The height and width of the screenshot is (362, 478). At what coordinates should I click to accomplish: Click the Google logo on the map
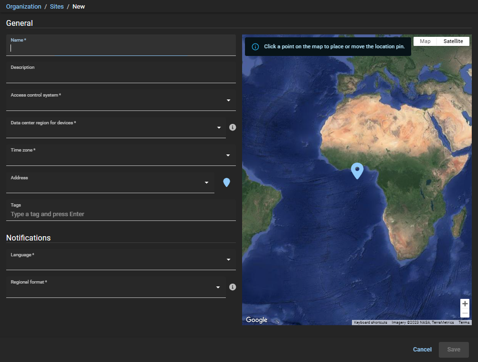(257, 320)
